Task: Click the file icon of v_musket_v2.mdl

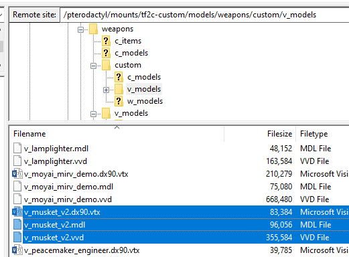Action: tap(17, 225)
